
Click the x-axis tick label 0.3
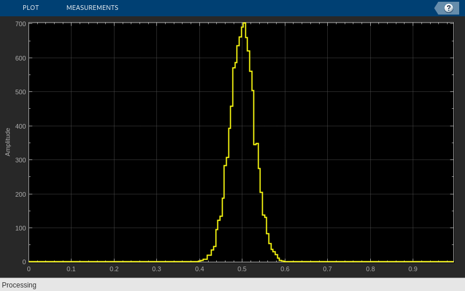pos(156,269)
